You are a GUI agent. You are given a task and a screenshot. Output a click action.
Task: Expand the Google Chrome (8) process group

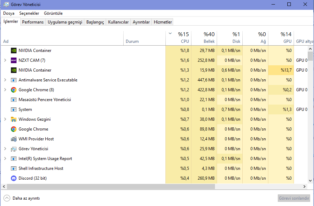[5, 89]
